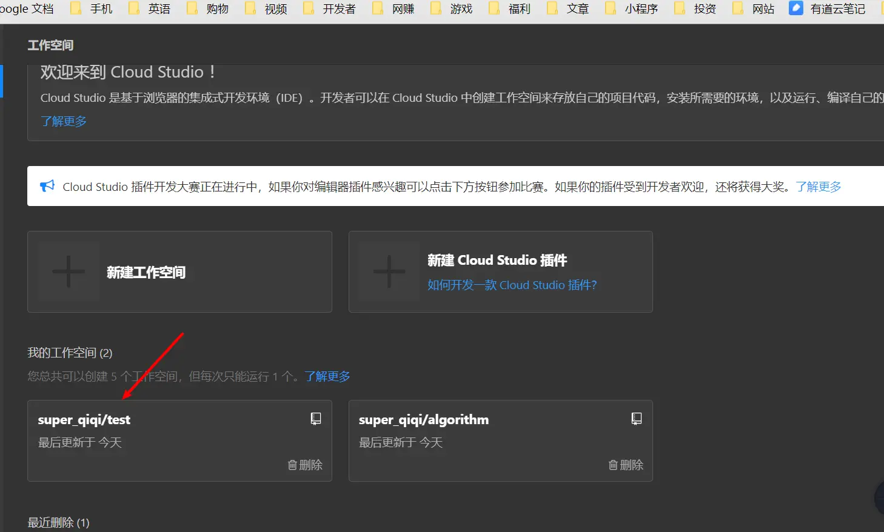
Task: Click the megaphone icon in the announcement banner
Action: [47, 186]
